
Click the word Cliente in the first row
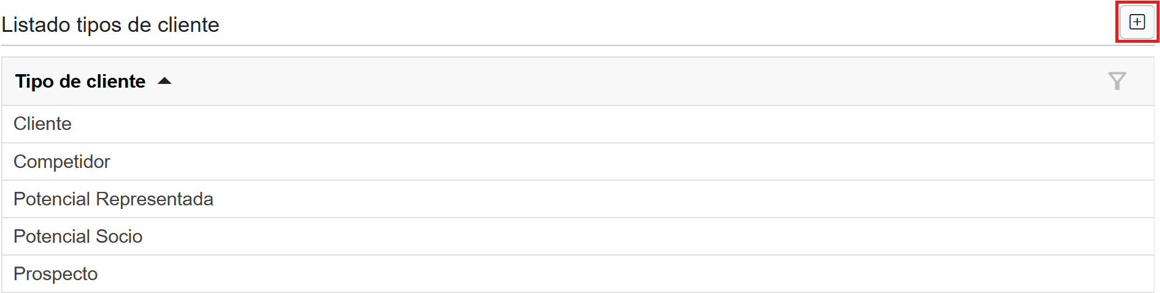click(42, 124)
